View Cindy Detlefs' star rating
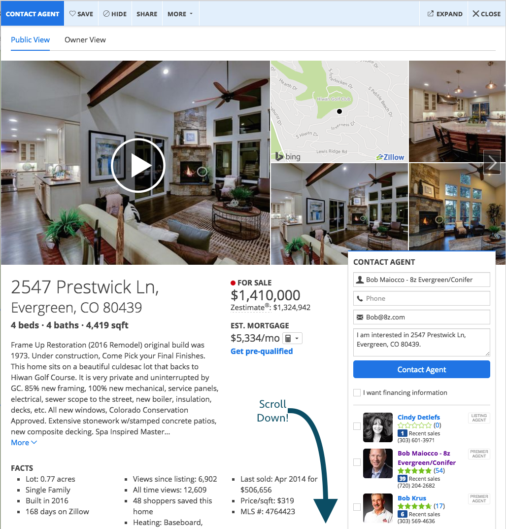This screenshot has height=529, width=506. point(414,425)
